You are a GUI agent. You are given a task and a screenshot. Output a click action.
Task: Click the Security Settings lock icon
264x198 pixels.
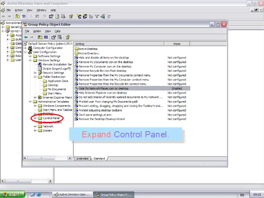(40, 73)
